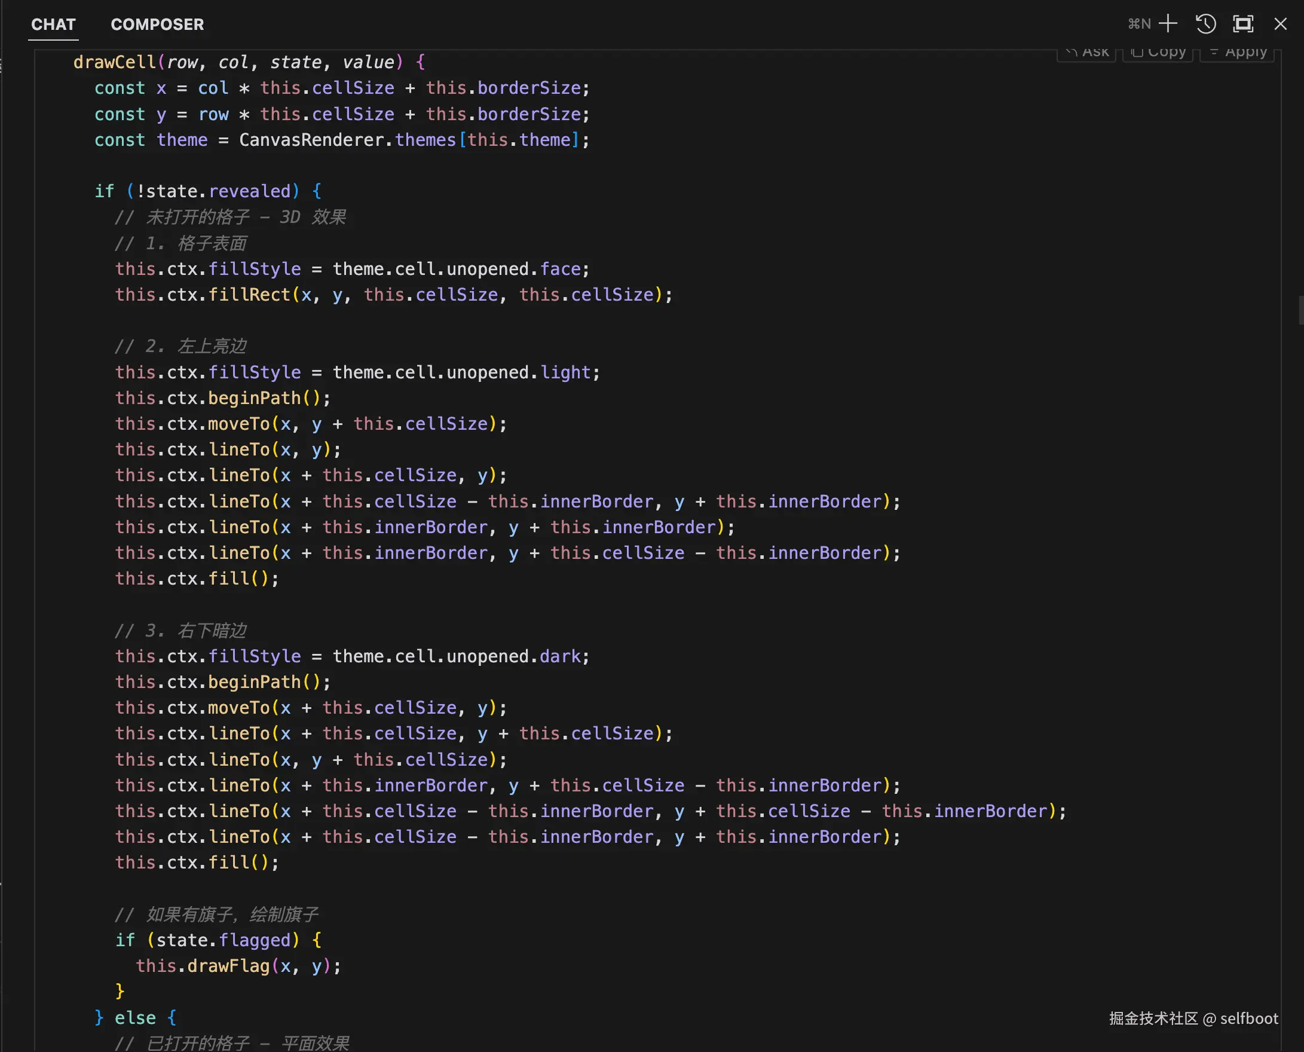Click 'dark' in theme.cell.unopened.dark
Image resolution: width=1304 pixels, height=1052 pixels.
[560, 656]
